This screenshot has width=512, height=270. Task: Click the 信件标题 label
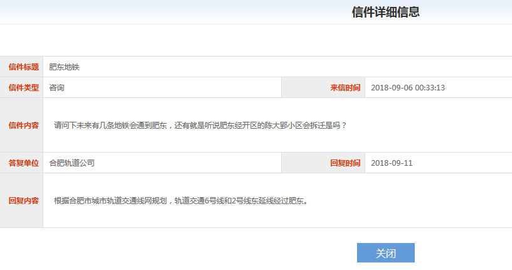pyautogui.click(x=23, y=67)
